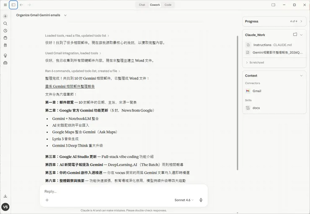The image size is (310, 214).
Task: Open the 查看 Gemini 相關郵件整理報告 link
Action: pos(70,87)
